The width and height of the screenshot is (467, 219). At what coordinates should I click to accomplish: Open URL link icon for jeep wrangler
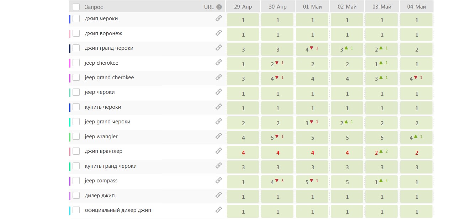[x=219, y=136]
